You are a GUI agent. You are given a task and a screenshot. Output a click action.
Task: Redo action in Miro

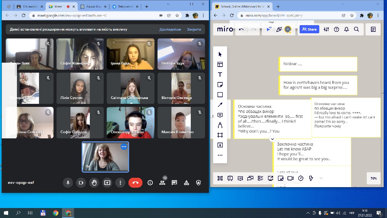point(254,29)
